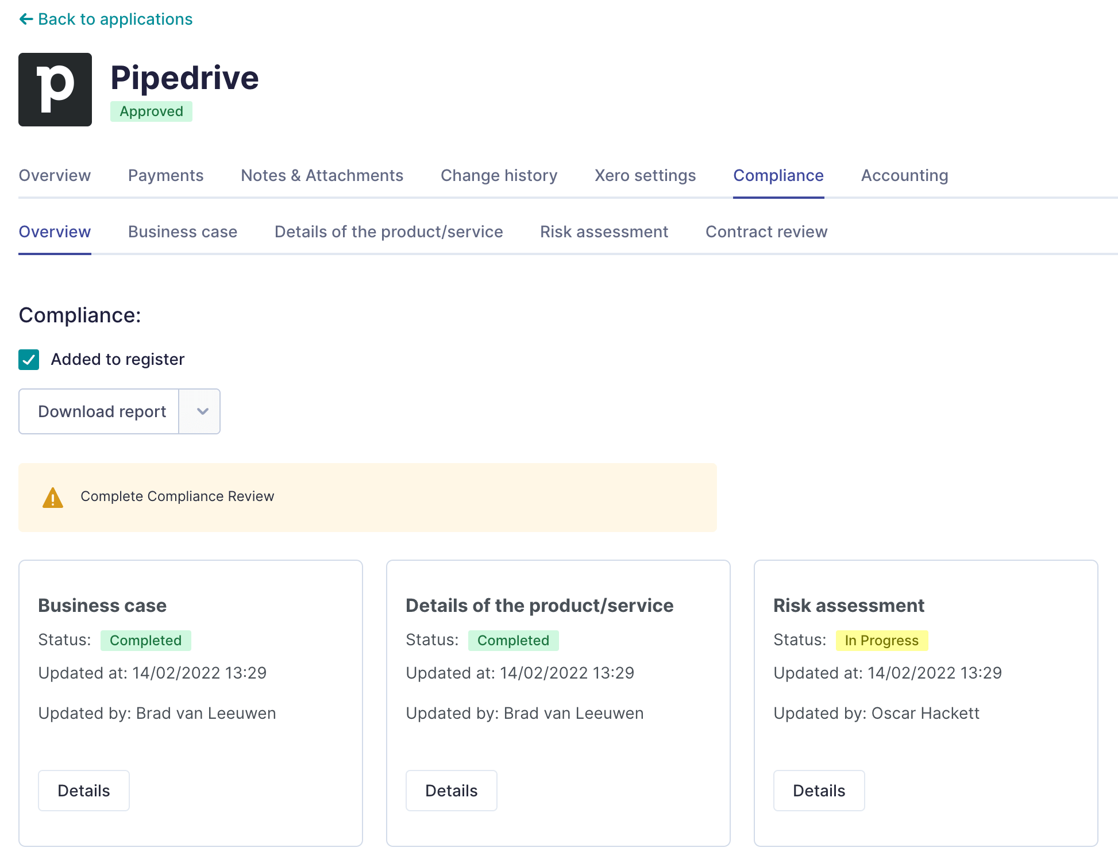This screenshot has width=1118, height=863.
Task: Click the In Progress status badge
Action: pos(882,640)
